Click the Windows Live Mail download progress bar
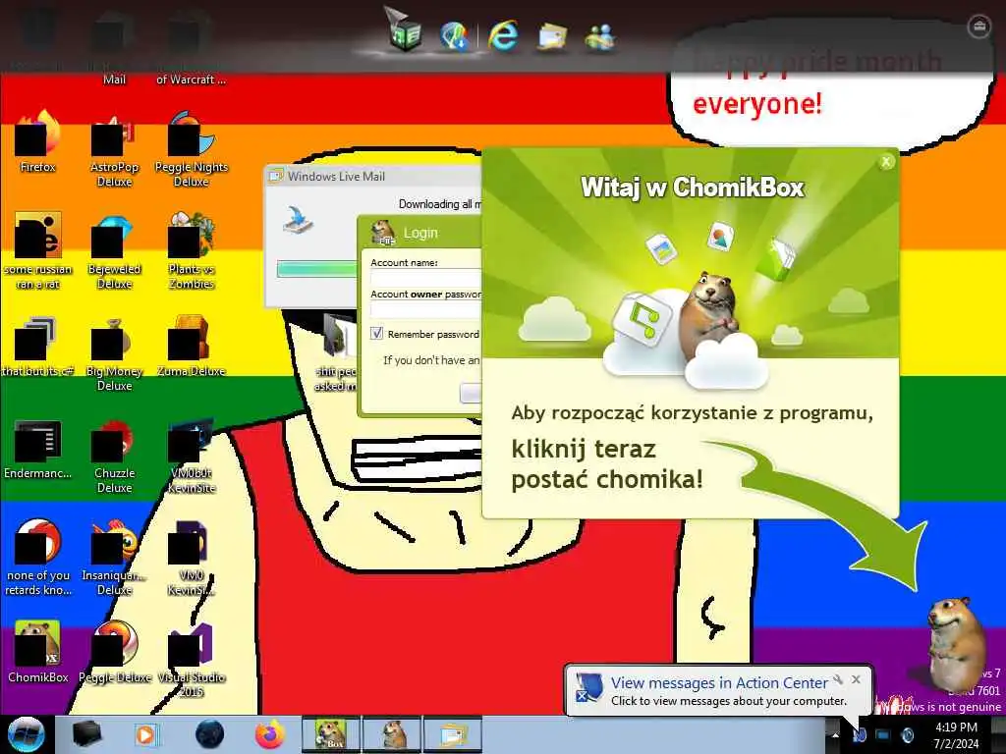This screenshot has height=754, width=1006. click(x=317, y=269)
